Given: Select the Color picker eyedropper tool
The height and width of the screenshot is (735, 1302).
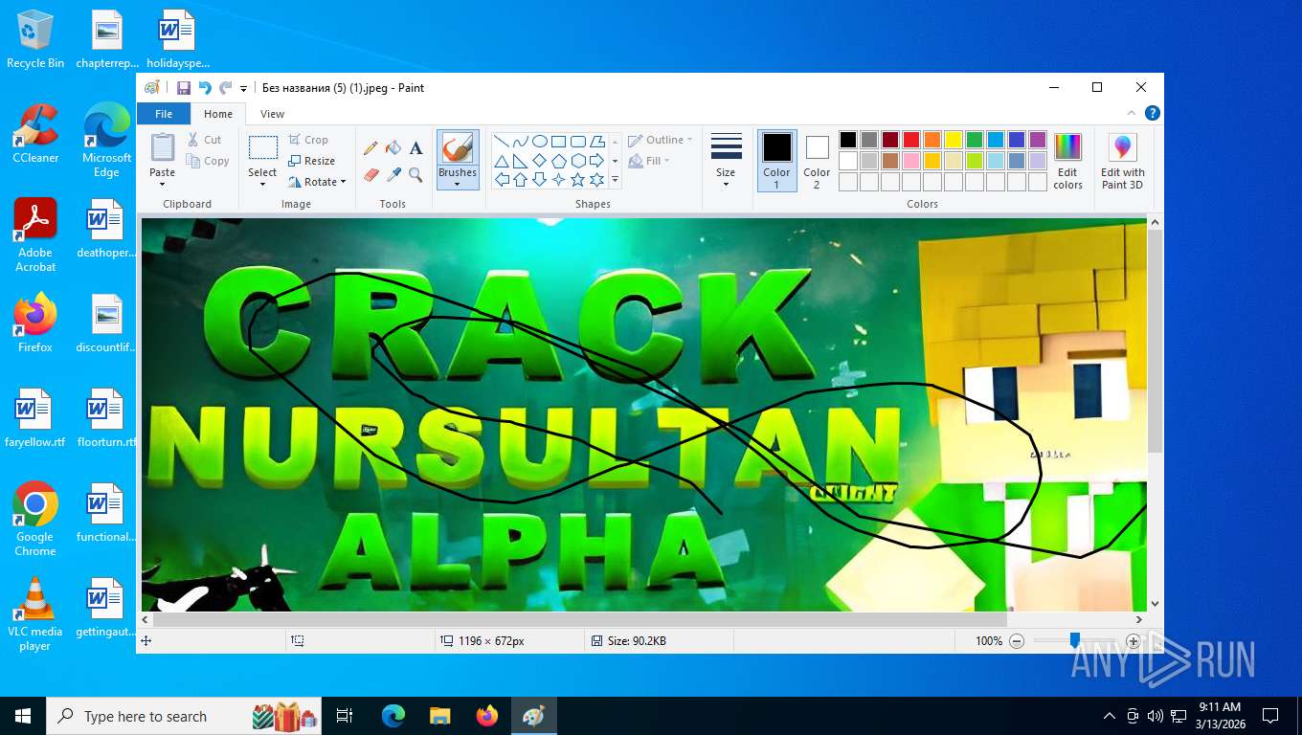Looking at the screenshot, I should pos(393,174).
